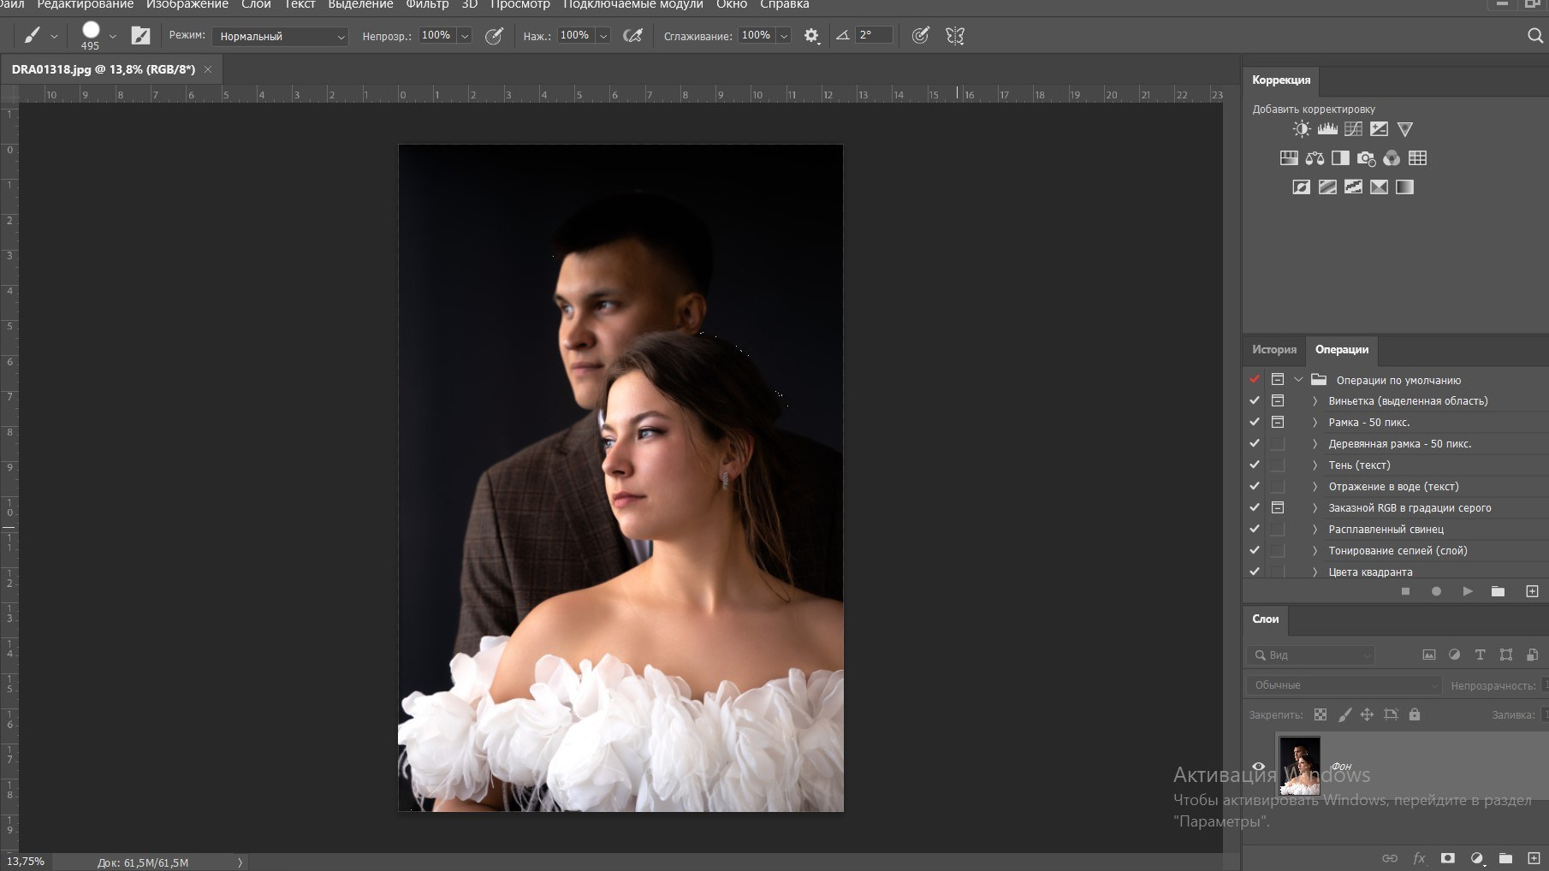Toggle checkmark for Тень (текст) action
The height and width of the screenshot is (871, 1549).
tap(1255, 465)
